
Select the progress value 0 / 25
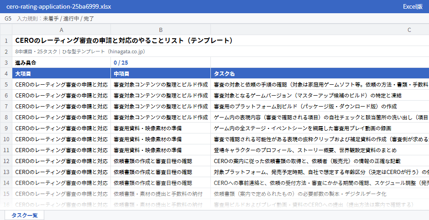click(x=161, y=62)
